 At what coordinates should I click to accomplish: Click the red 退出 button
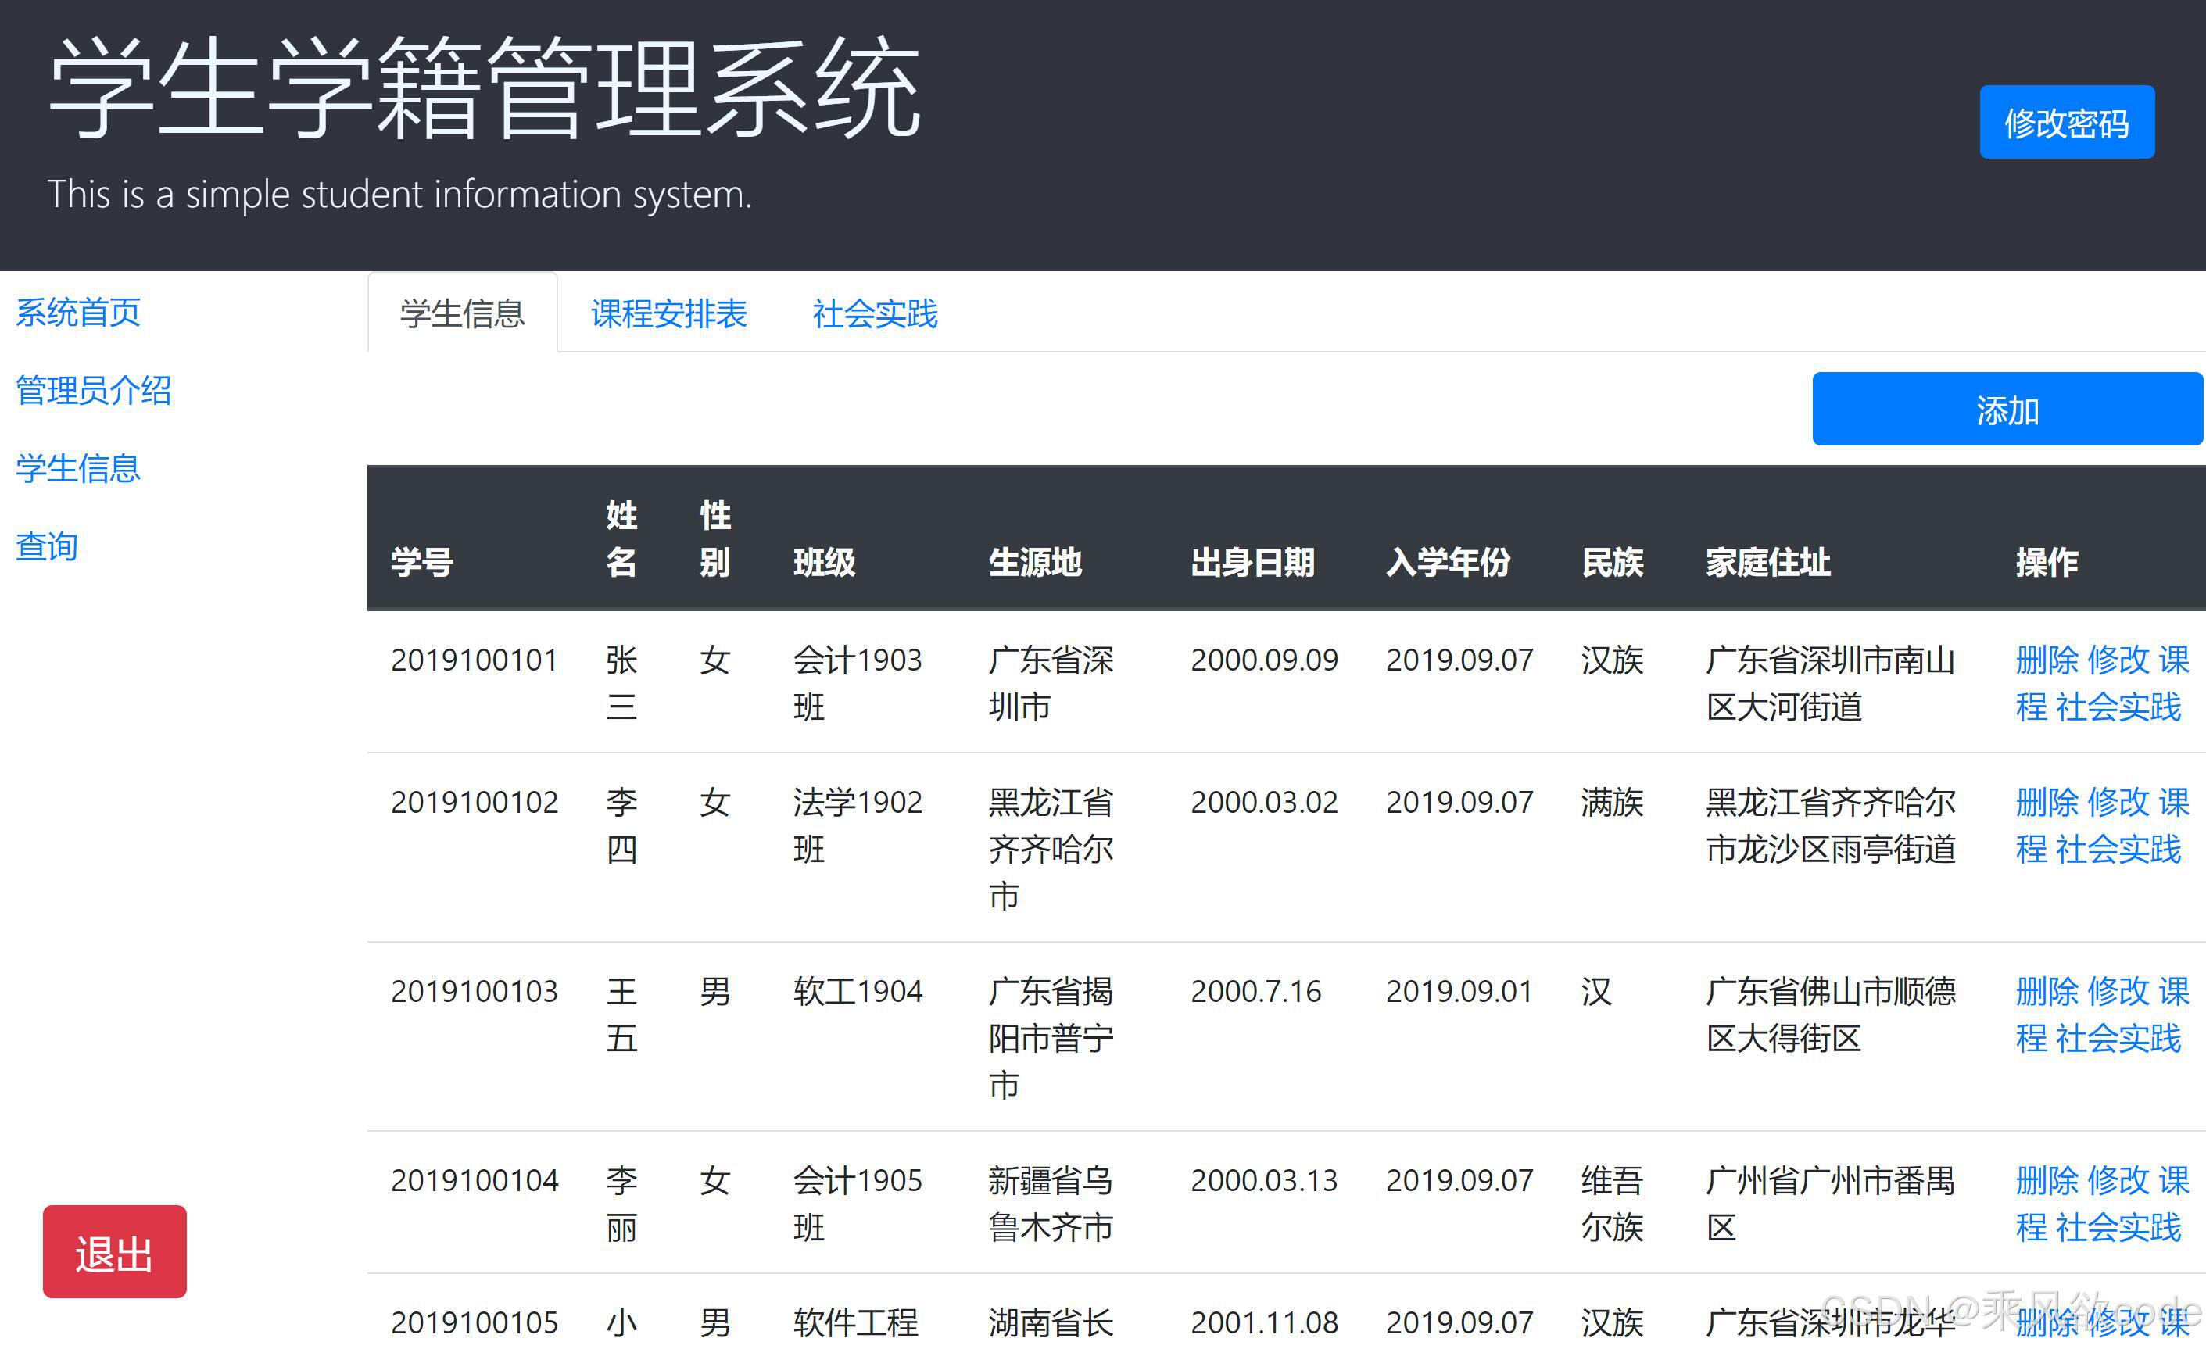coord(115,1251)
